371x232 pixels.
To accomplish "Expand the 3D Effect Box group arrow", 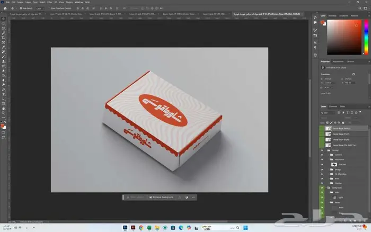I will click(x=329, y=174).
